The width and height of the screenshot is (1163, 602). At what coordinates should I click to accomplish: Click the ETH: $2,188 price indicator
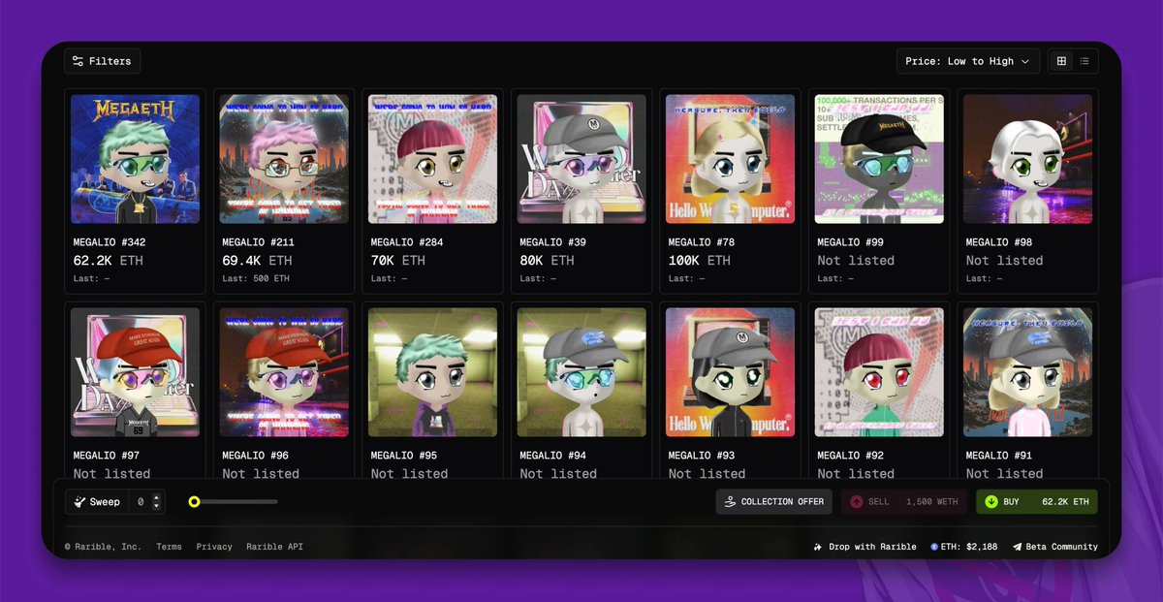point(963,547)
